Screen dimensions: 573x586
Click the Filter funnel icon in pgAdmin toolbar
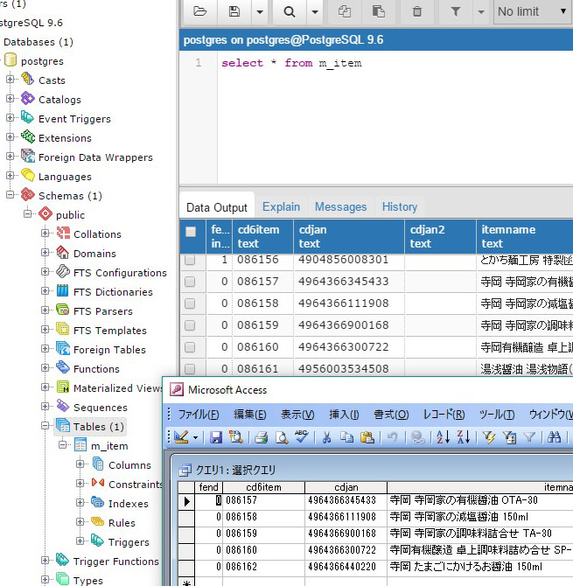tap(455, 11)
